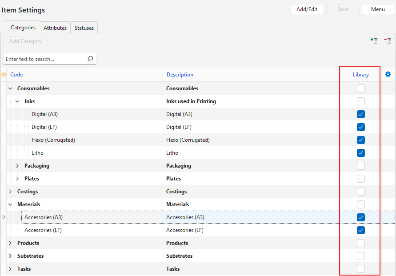Click the Add/Edit button
The height and width of the screenshot is (276, 396).
coord(307,9)
